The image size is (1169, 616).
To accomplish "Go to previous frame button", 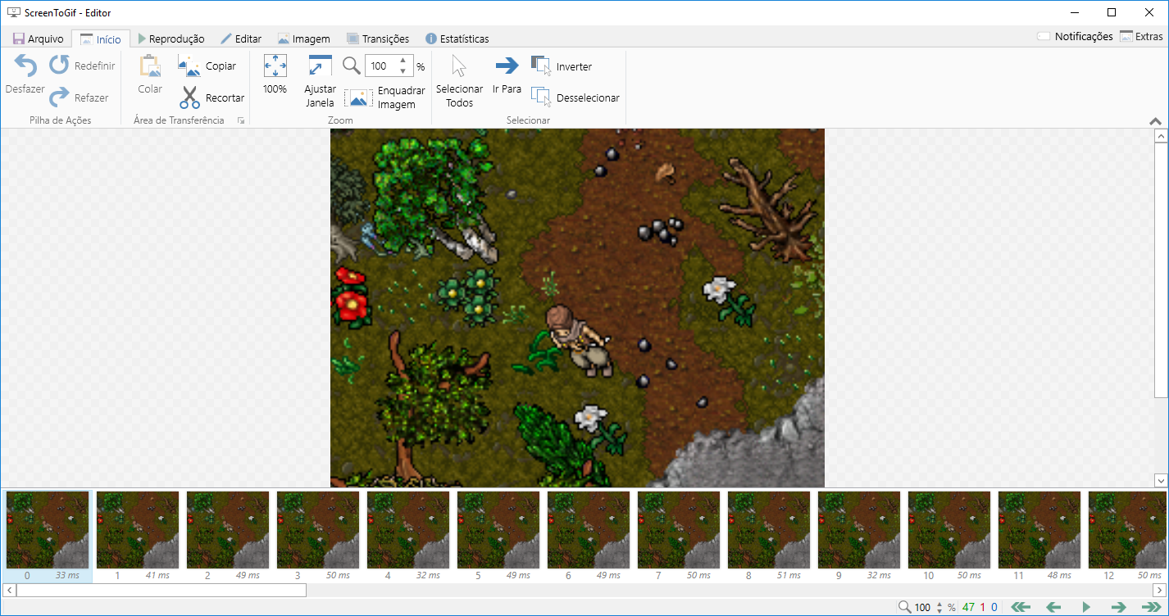I will [x=1053, y=607].
